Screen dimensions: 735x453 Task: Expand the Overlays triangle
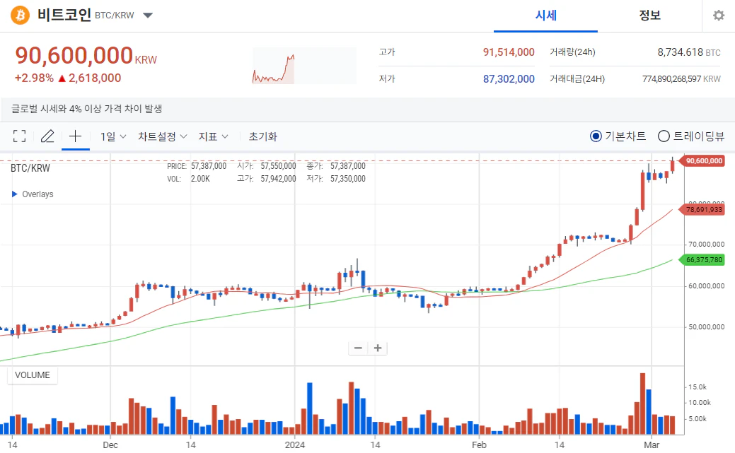coord(15,194)
